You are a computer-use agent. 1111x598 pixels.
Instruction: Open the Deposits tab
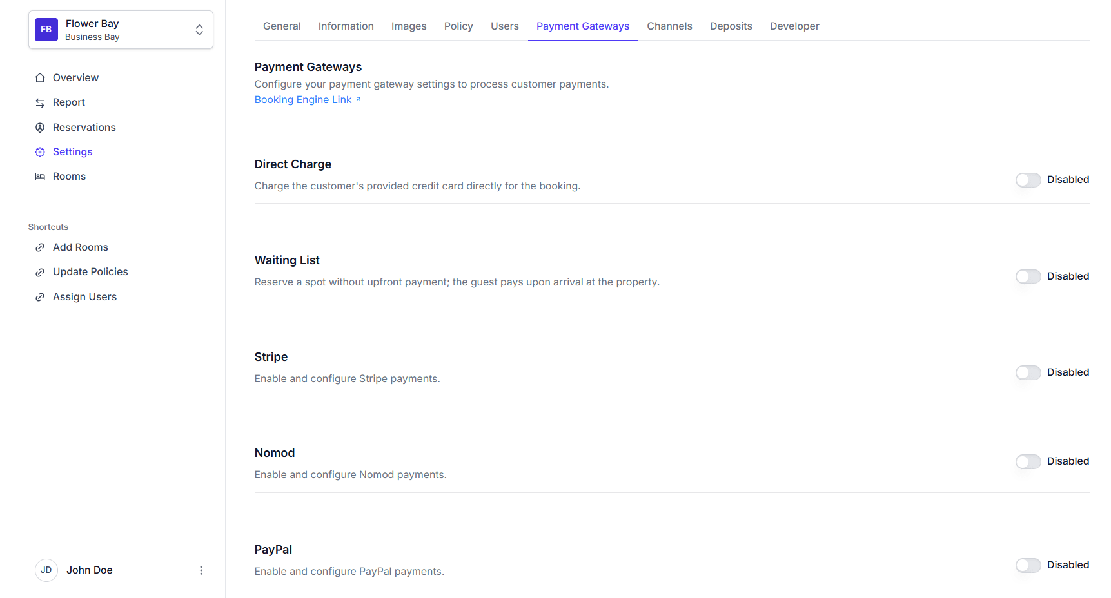point(731,26)
